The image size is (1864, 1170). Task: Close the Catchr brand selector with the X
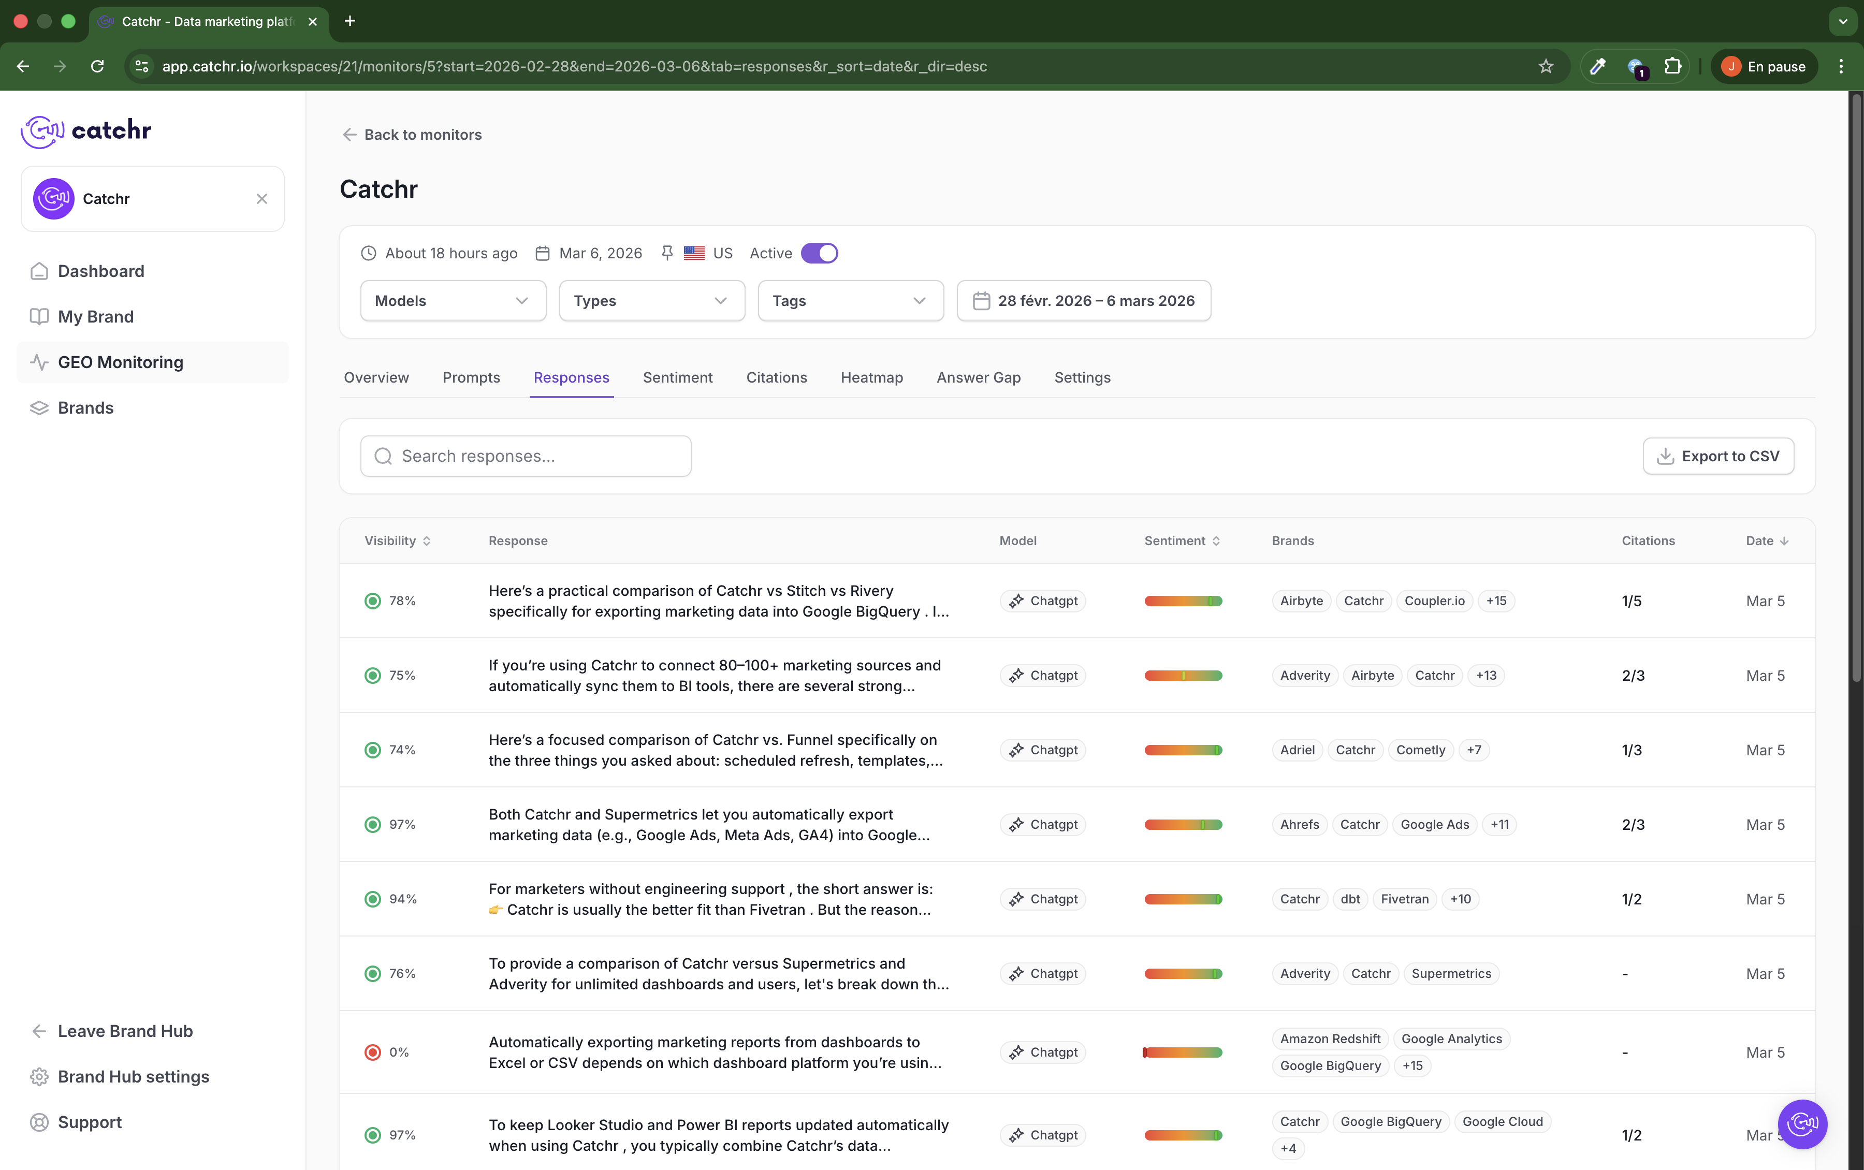click(x=261, y=199)
